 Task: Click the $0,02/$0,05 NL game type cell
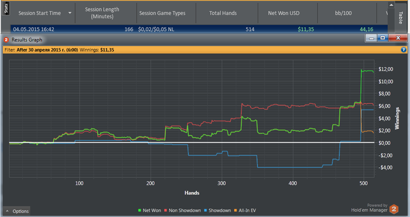pos(156,29)
